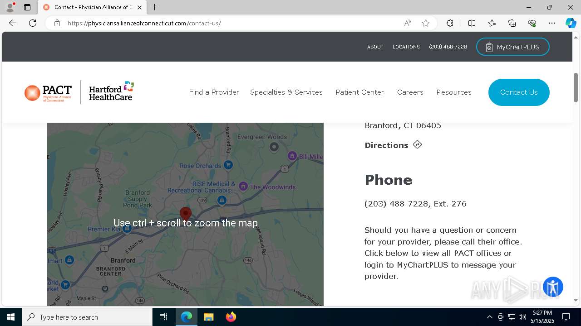The height and width of the screenshot is (326, 581).
Task: Click the Directions arrow icon
Action: click(418, 145)
